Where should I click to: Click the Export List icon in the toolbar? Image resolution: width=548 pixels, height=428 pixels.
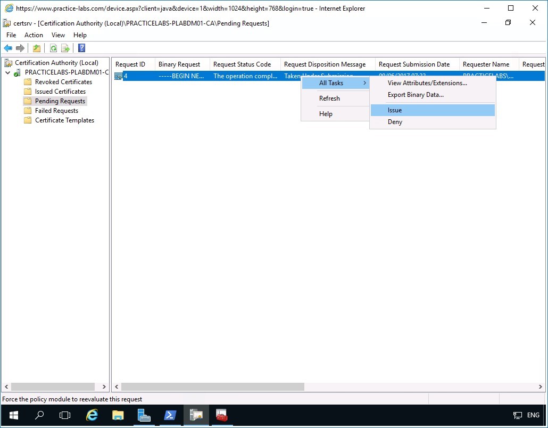[65, 48]
